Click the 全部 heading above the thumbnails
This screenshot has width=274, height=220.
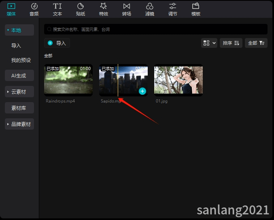48,56
